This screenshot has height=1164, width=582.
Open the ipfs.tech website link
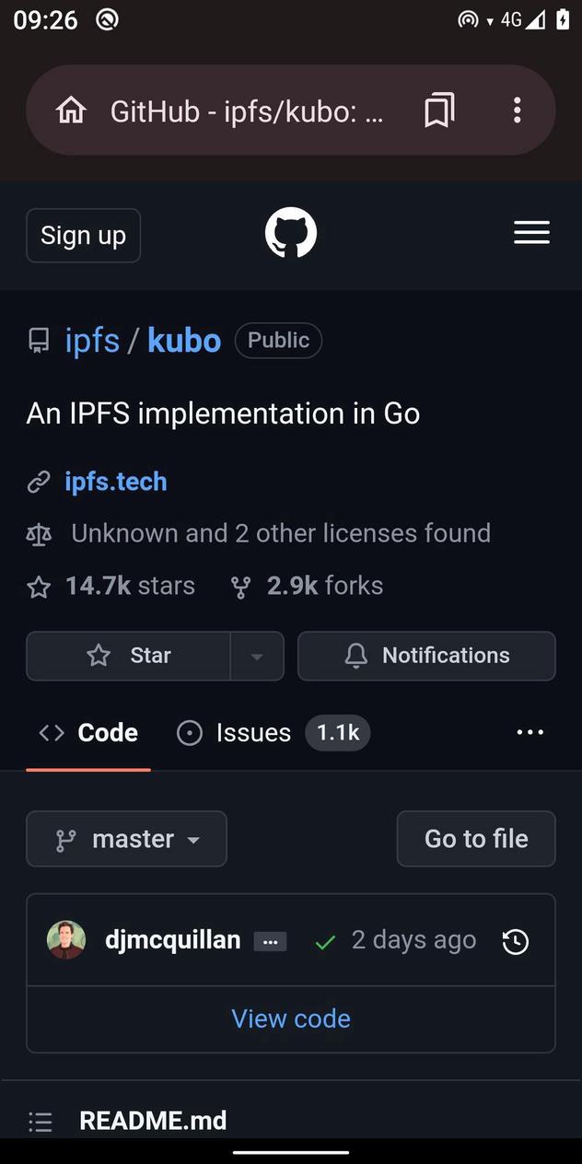[115, 481]
